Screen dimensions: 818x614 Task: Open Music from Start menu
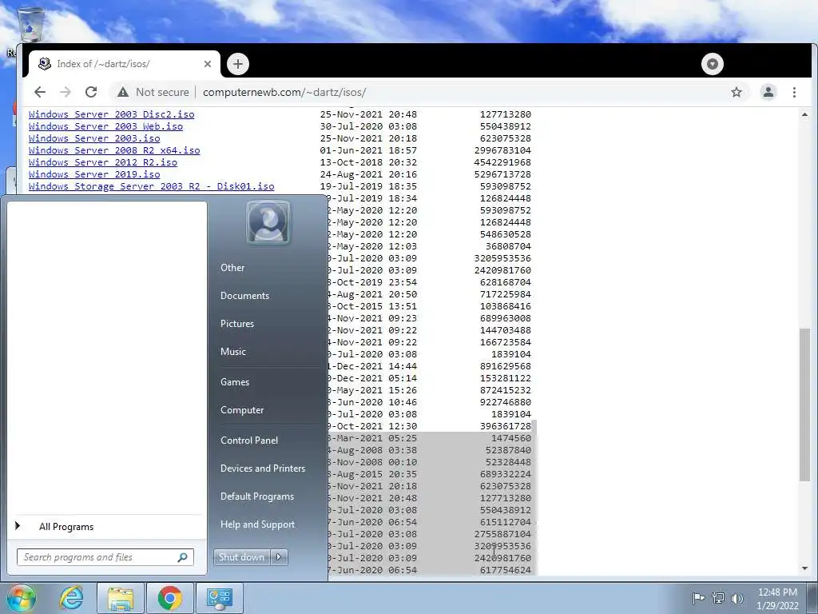click(x=232, y=352)
